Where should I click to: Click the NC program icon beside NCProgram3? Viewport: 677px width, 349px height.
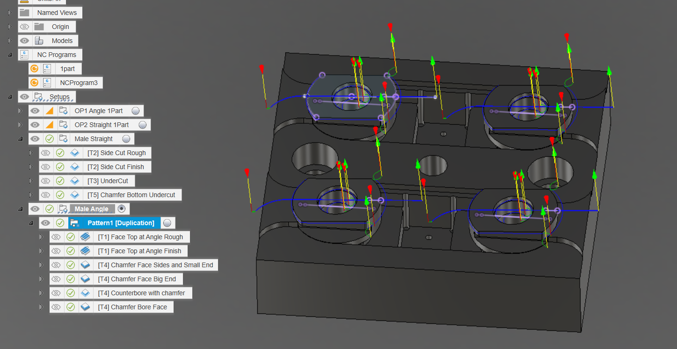47,83
